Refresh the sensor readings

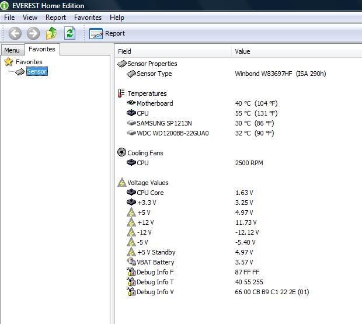[x=69, y=33]
